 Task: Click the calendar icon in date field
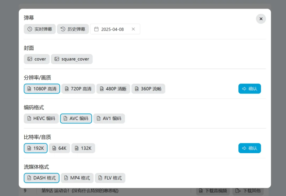click(x=96, y=29)
